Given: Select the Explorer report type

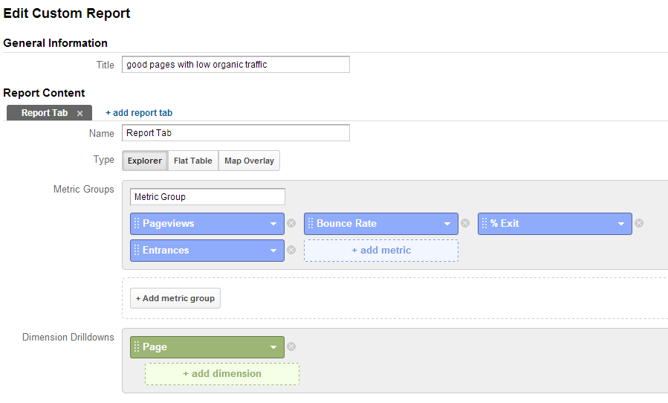Looking at the screenshot, I should tap(145, 161).
